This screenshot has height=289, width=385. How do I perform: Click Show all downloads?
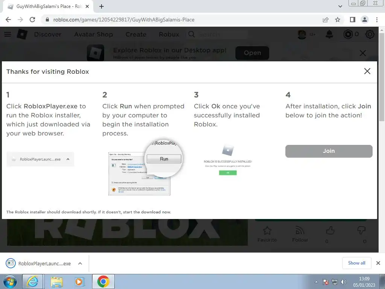pyautogui.click(x=356, y=263)
